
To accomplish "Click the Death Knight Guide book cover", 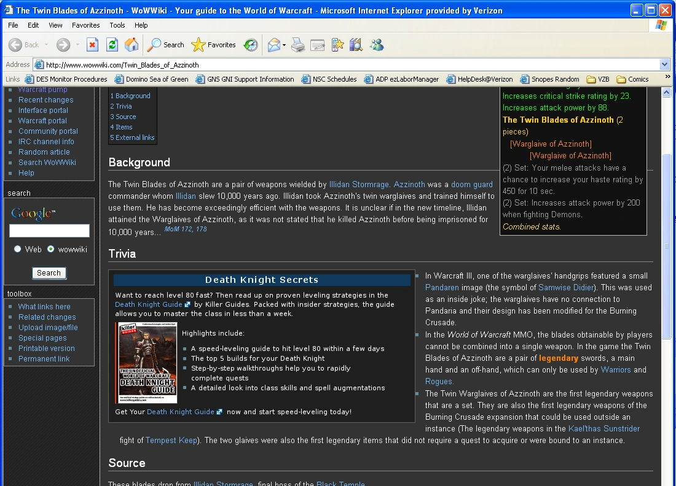I will (x=147, y=363).
